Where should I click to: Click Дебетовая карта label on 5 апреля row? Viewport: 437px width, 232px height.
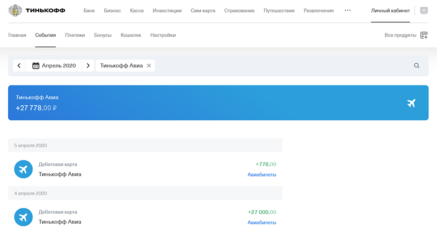[58, 164]
